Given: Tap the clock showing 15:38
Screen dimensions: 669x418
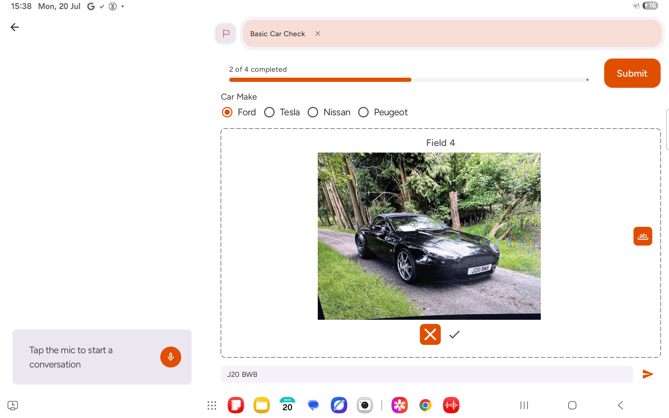Looking at the screenshot, I should coord(21,6).
